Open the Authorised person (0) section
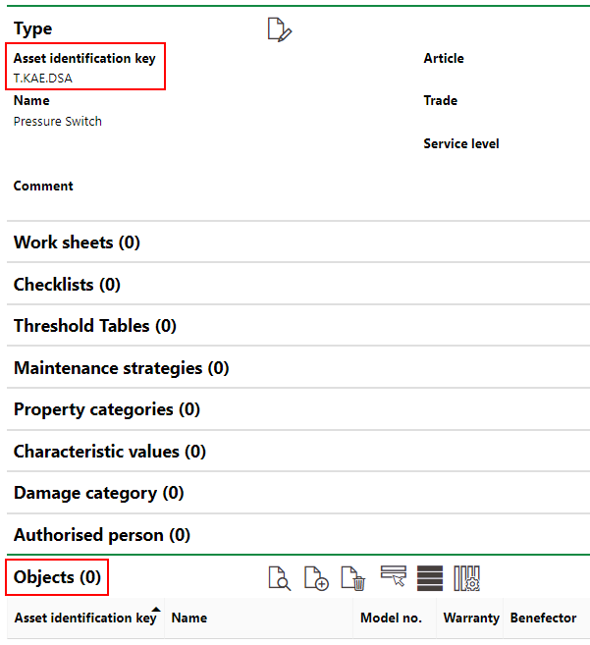Image resolution: width=590 pixels, height=645 pixels. click(x=102, y=535)
